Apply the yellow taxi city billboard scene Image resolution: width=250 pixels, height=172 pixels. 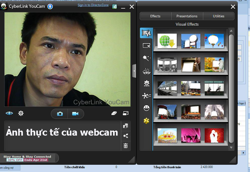click(x=191, y=88)
